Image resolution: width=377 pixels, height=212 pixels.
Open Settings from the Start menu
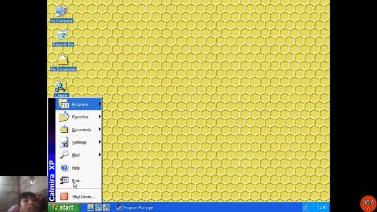[x=78, y=143]
